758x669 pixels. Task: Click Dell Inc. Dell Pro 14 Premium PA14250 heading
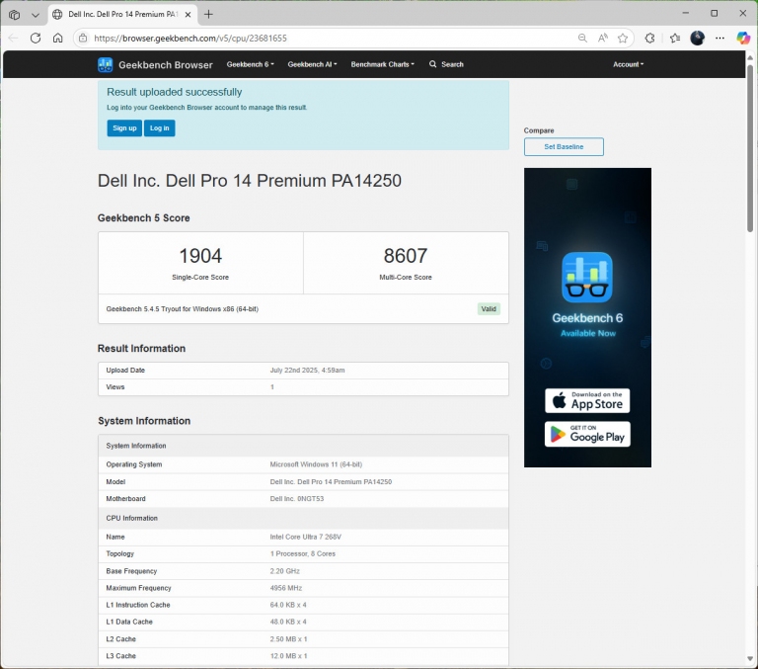[250, 181]
